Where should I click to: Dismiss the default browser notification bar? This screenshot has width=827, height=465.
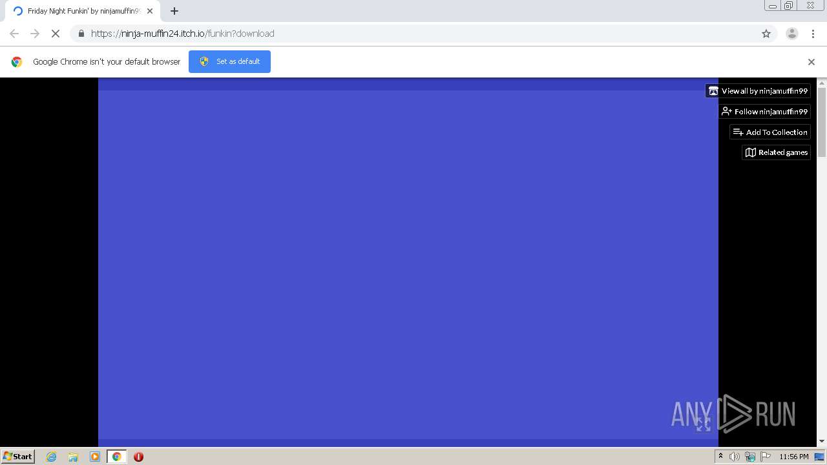pyautogui.click(x=811, y=62)
